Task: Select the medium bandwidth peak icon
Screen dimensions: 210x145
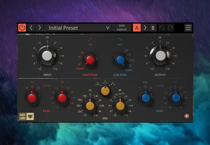Action: [x=105, y=82]
